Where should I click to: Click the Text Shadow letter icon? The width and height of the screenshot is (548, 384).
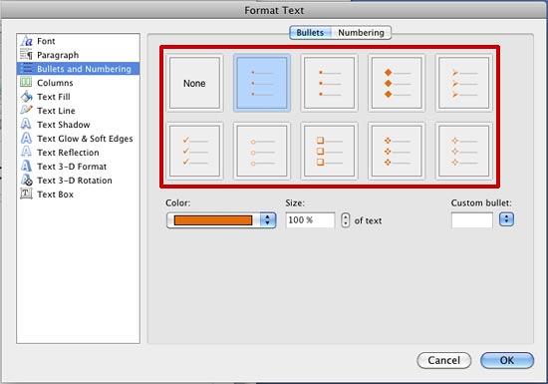(26, 124)
